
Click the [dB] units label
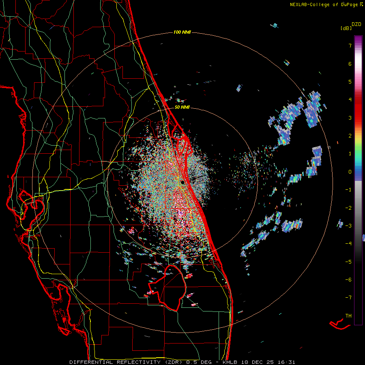(x=346, y=28)
